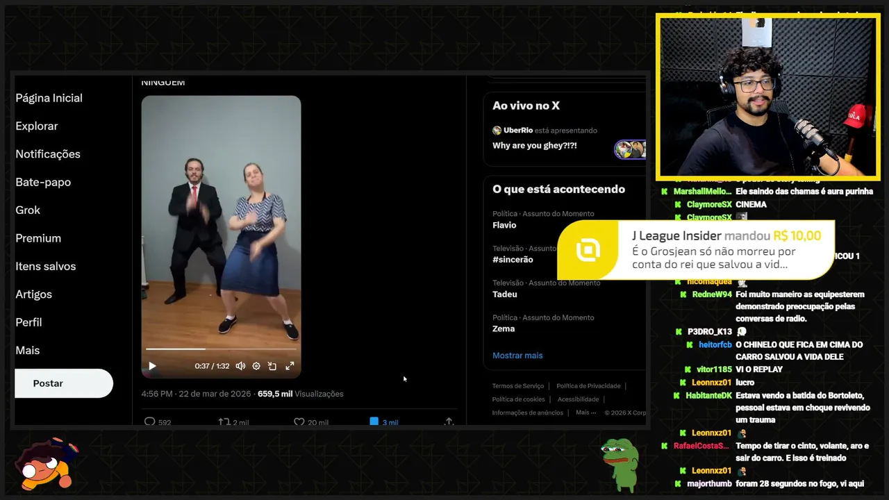889x500 pixels.
Task: Expand the footer Mais ··· menu
Action: click(586, 412)
